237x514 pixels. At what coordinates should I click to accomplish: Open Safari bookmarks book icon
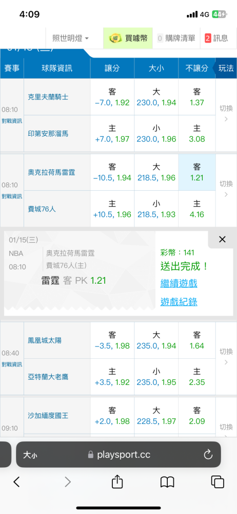pos(167,482)
